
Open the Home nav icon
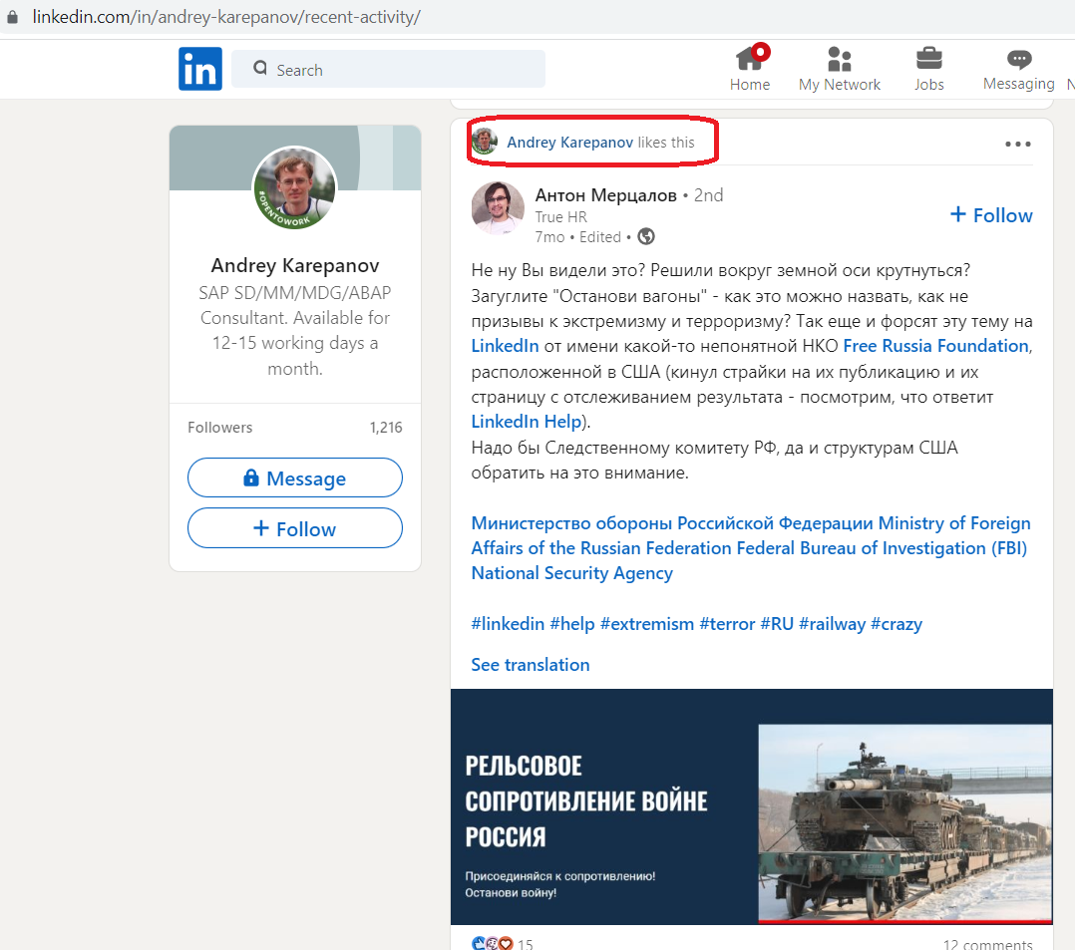(749, 68)
